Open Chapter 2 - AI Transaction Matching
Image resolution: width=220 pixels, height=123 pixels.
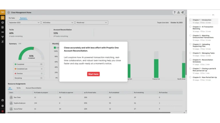click(x=203, y=28)
